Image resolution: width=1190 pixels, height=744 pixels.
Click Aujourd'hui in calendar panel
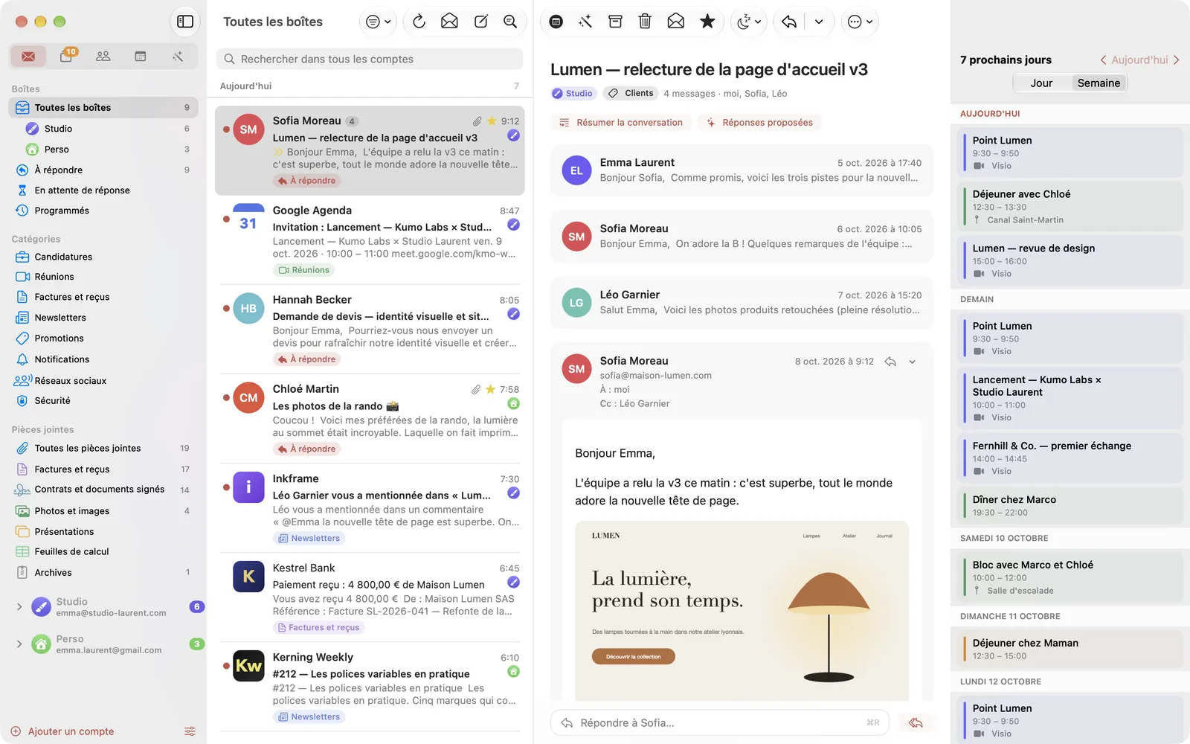coord(1139,60)
